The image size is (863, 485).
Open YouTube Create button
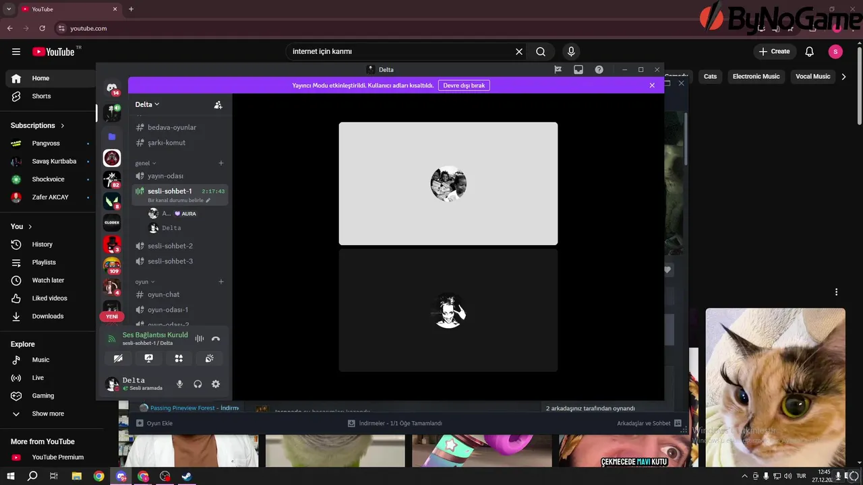[774, 51]
